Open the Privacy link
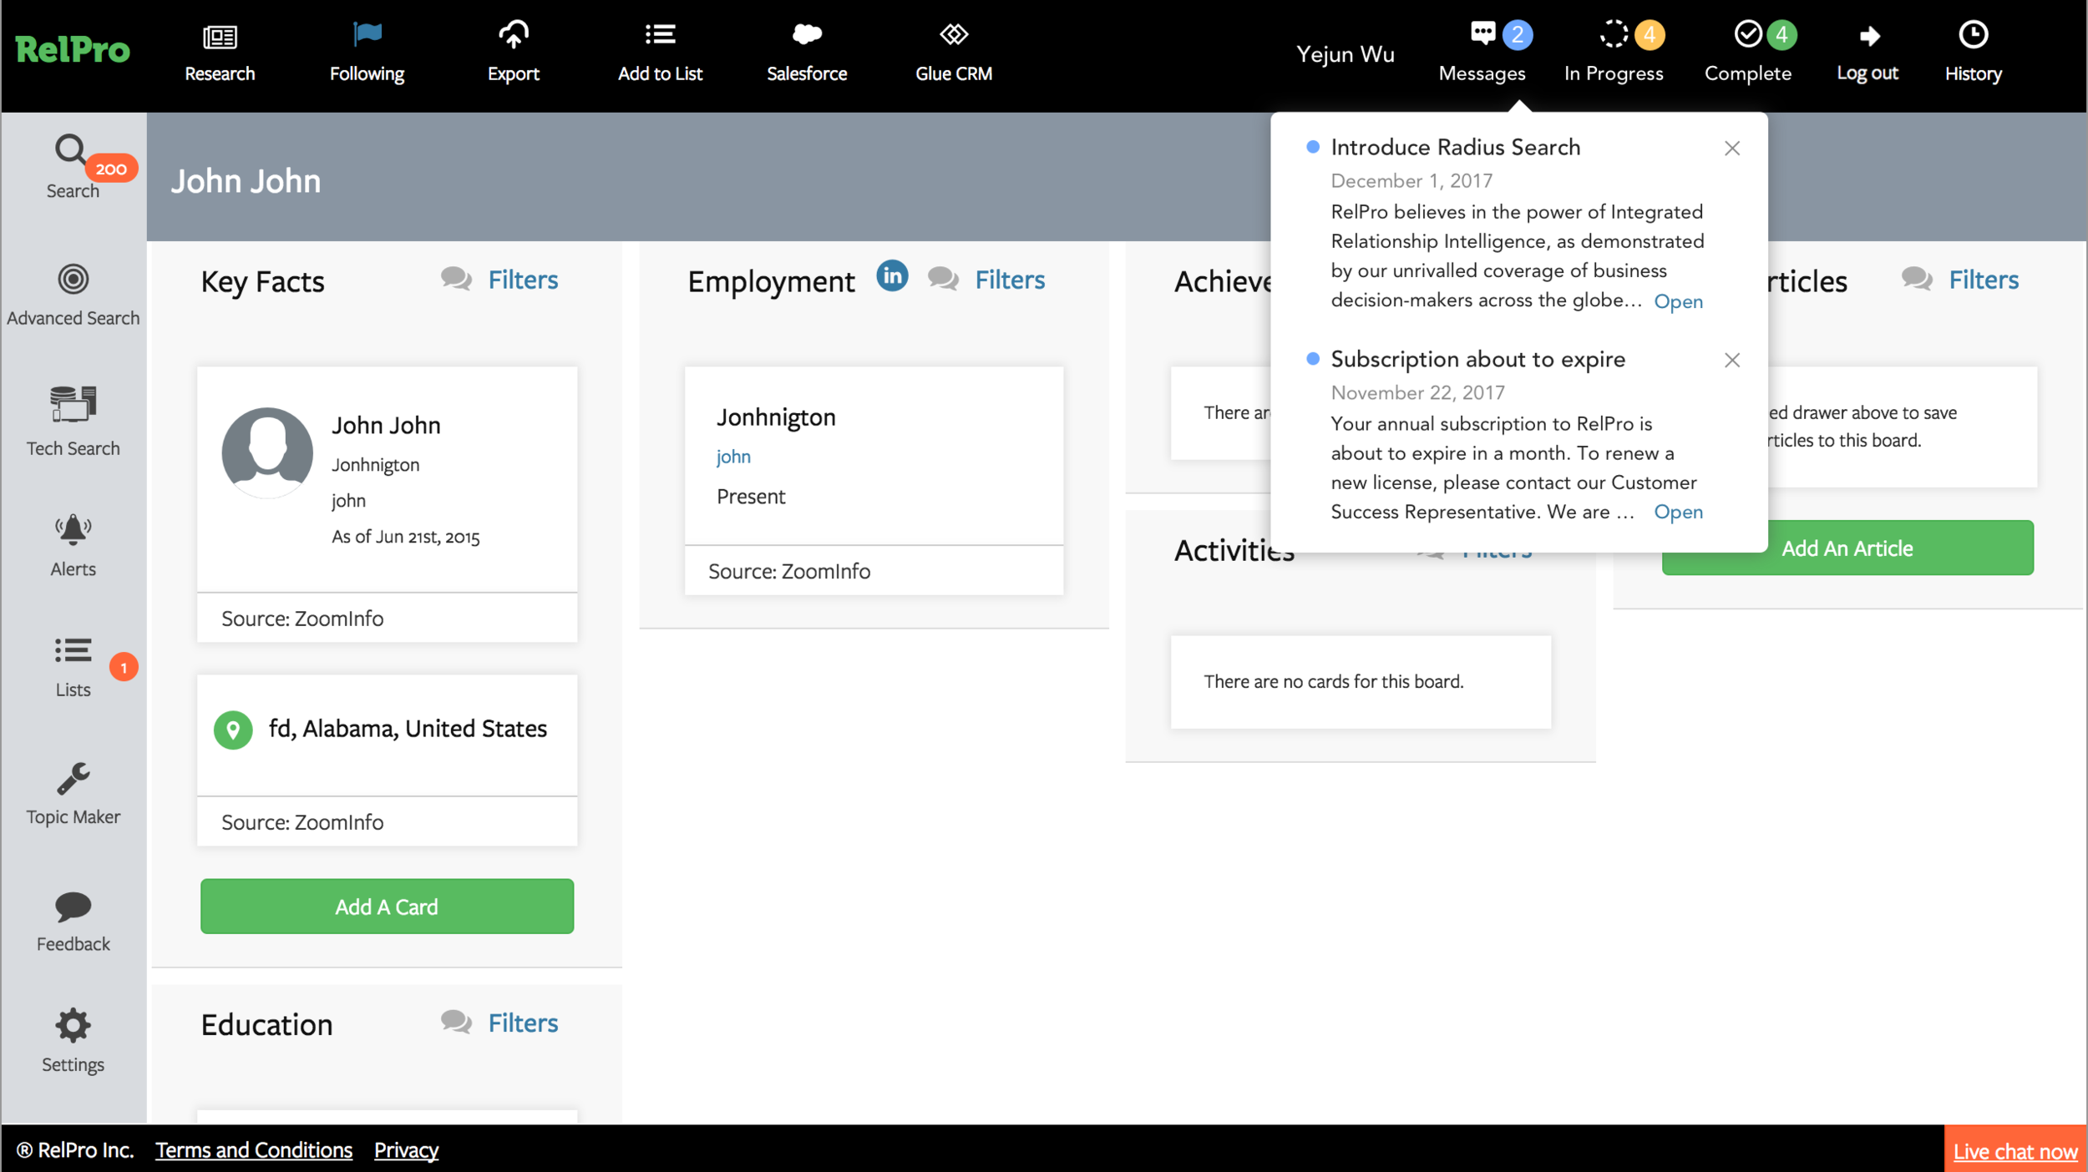Screen dimensions: 2088x1172 pyautogui.click(x=406, y=1150)
